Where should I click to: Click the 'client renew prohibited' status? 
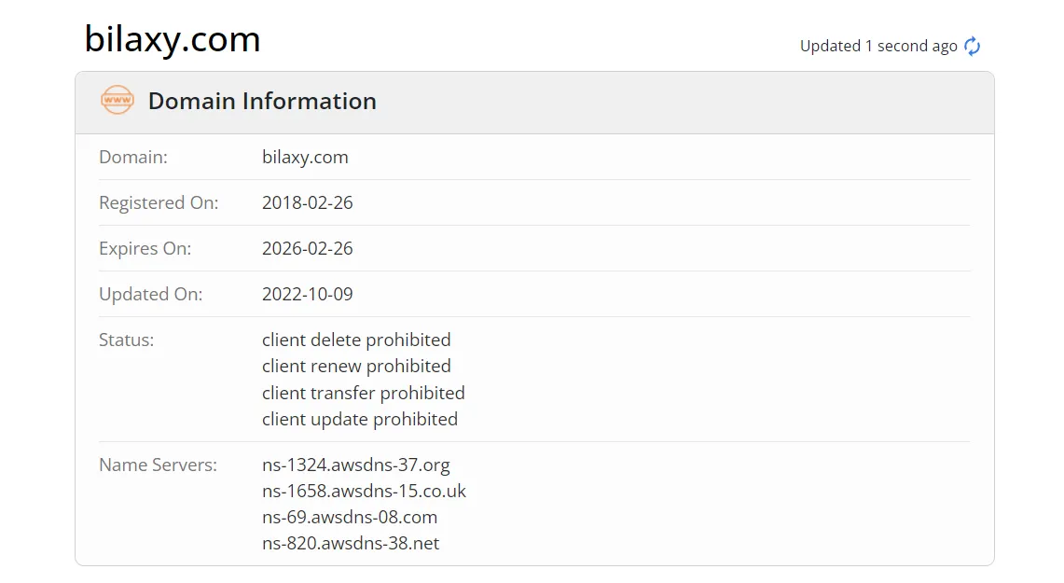pyautogui.click(x=356, y=366)
